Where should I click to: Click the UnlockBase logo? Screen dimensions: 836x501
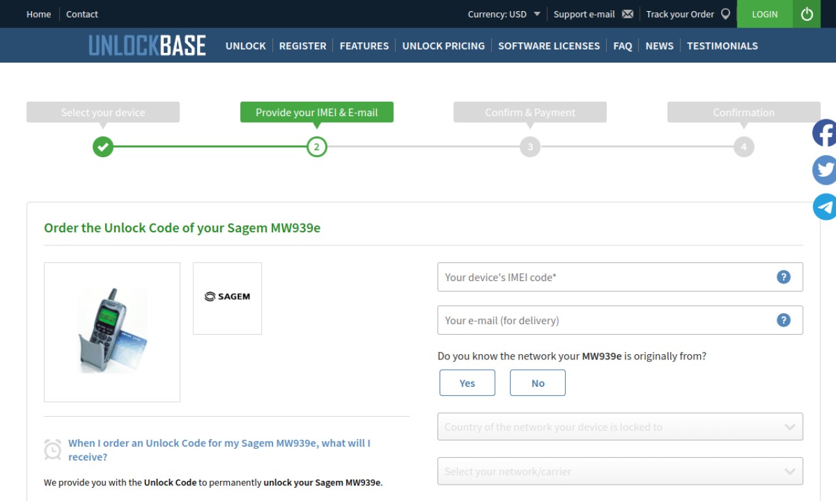(x=147, y=46)
